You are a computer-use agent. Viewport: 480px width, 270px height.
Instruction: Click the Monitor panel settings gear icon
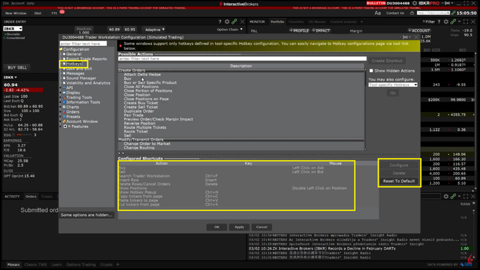[446, 22]
